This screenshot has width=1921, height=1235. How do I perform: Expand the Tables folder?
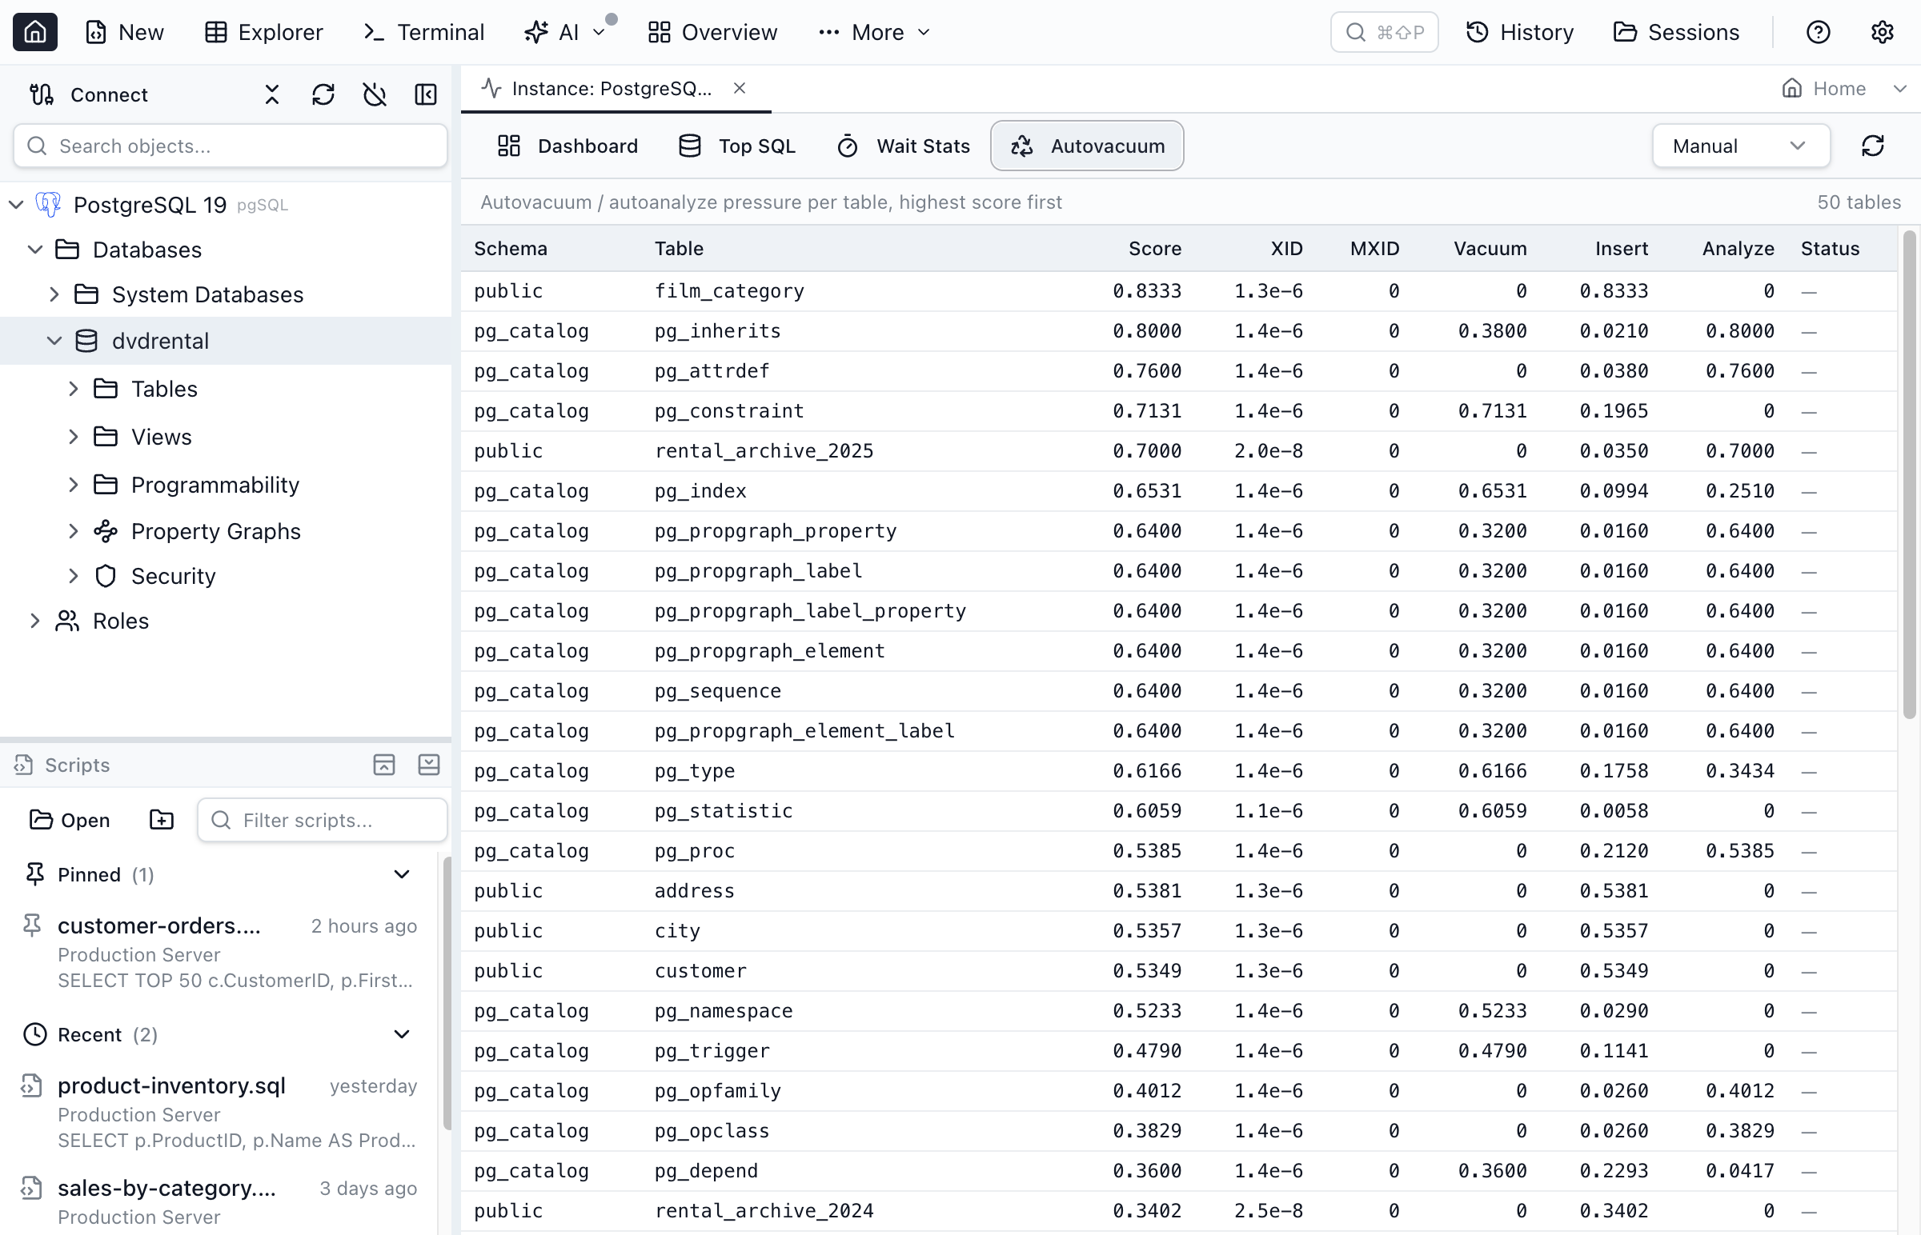(x=74, y=389)
